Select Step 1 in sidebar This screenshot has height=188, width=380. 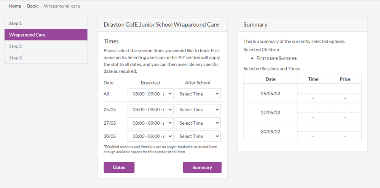click(46, 23)
